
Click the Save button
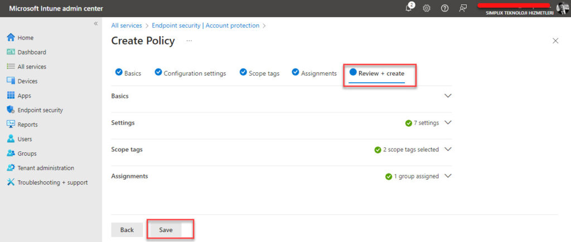(166, 230)
